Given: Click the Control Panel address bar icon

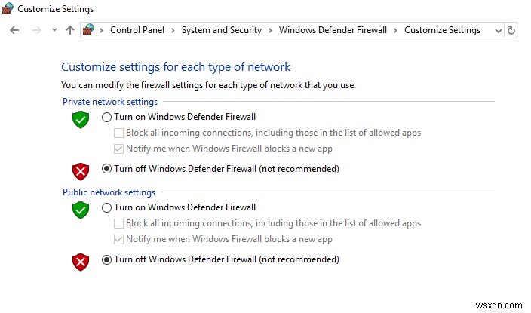Looking at the screenshot, I should click(x=90, y=30).
